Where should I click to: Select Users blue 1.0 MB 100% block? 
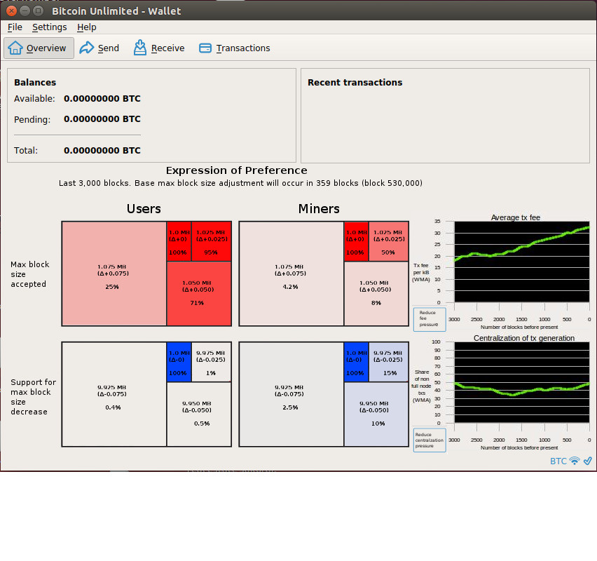point(179,362)
